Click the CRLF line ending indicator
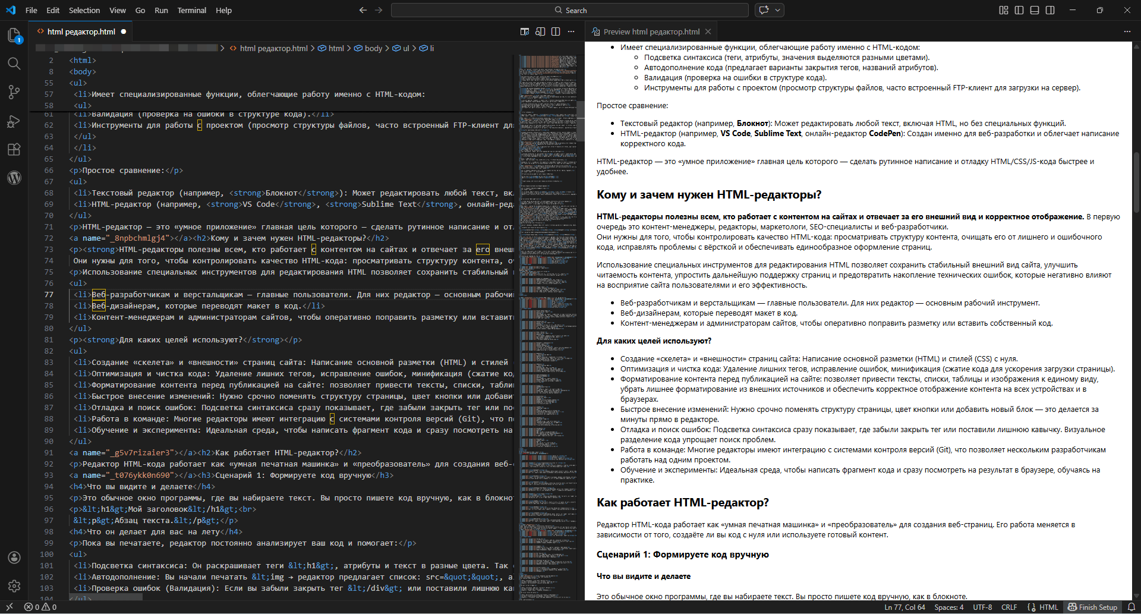Screen dimensions: 1141x614 1009,607
